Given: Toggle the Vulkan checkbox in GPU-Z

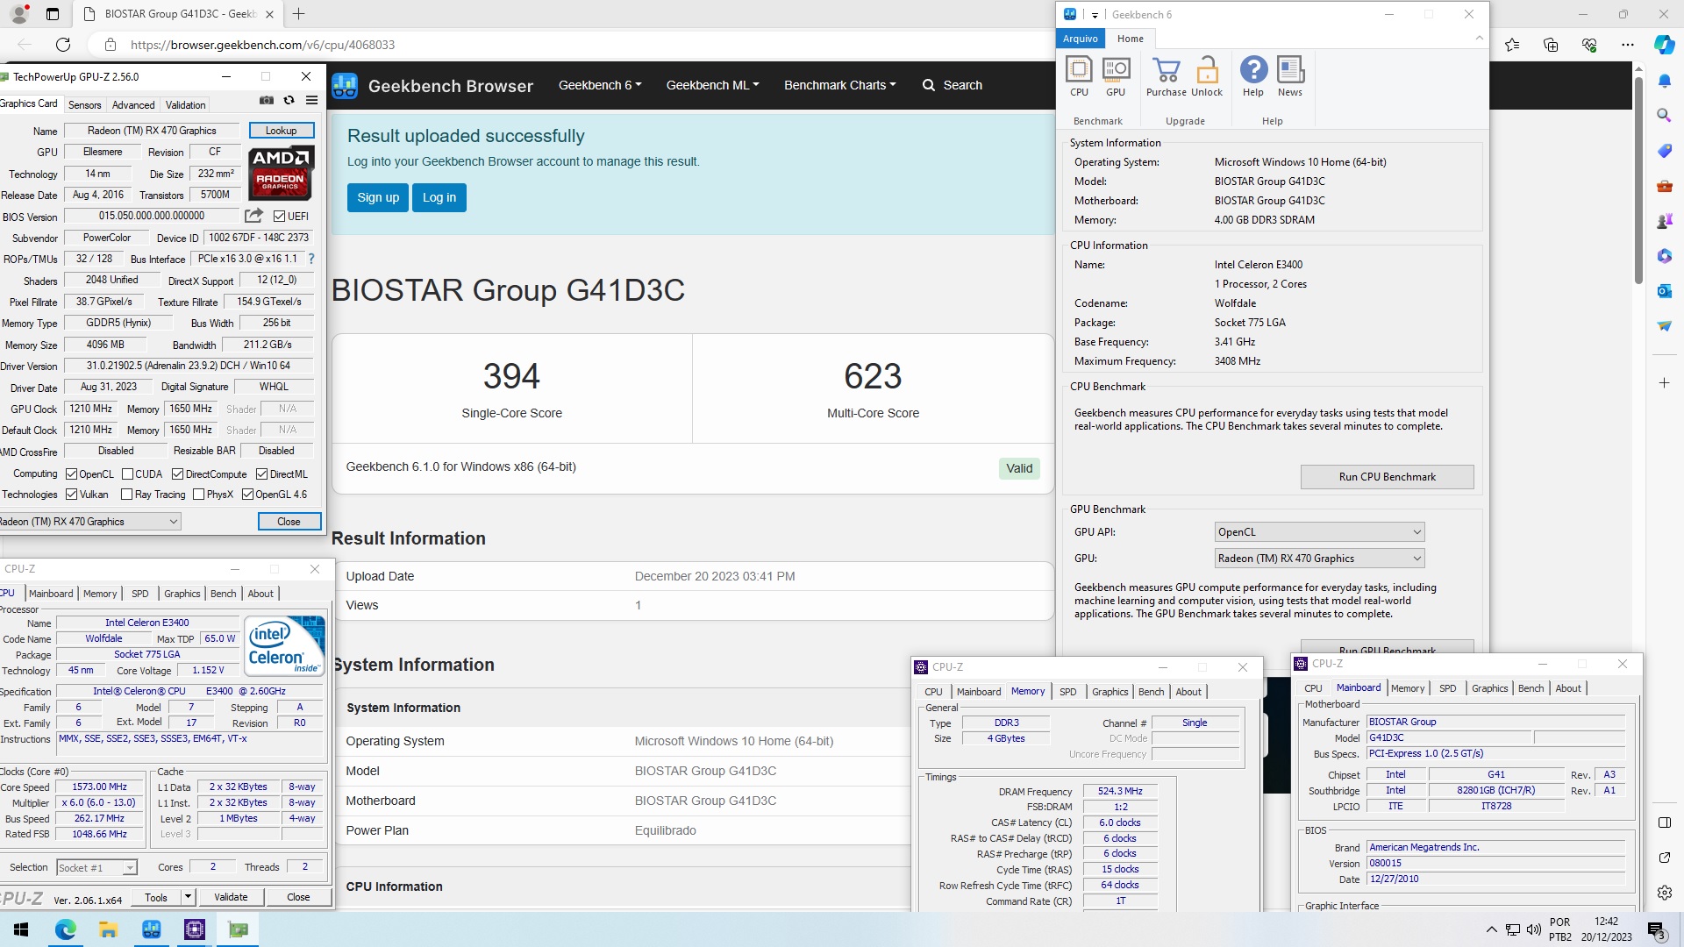Looking at the screenshot, I should coord(72,495).
